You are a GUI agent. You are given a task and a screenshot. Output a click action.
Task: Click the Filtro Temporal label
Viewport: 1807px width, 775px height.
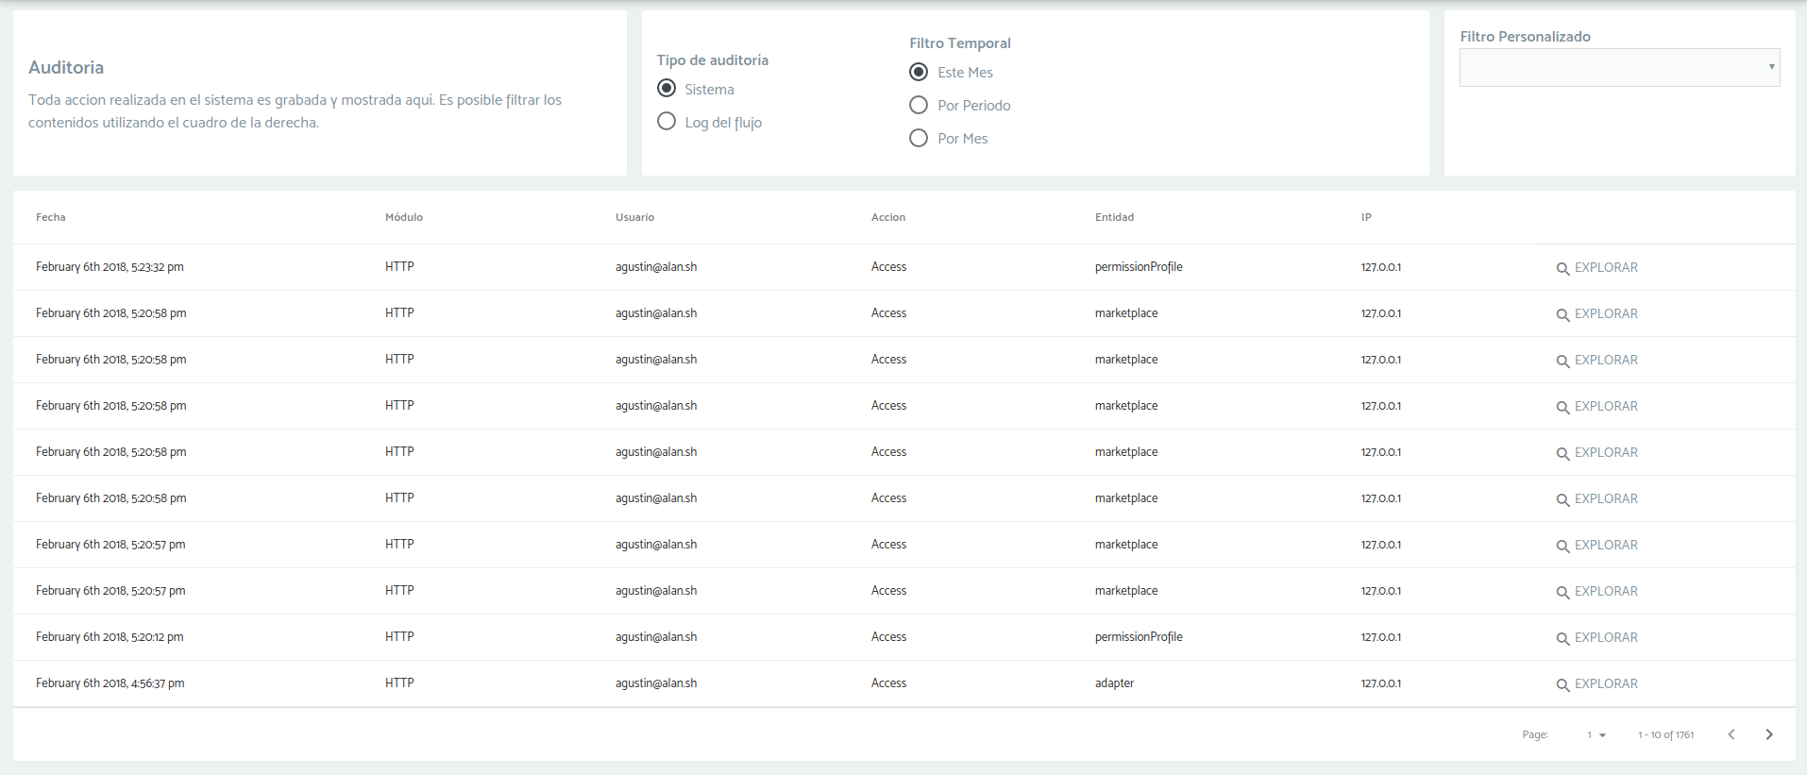coord(960,43)
